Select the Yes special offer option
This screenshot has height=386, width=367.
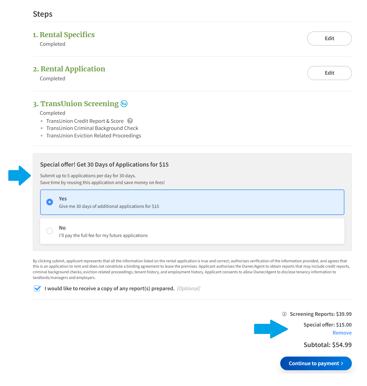point(49,202)
